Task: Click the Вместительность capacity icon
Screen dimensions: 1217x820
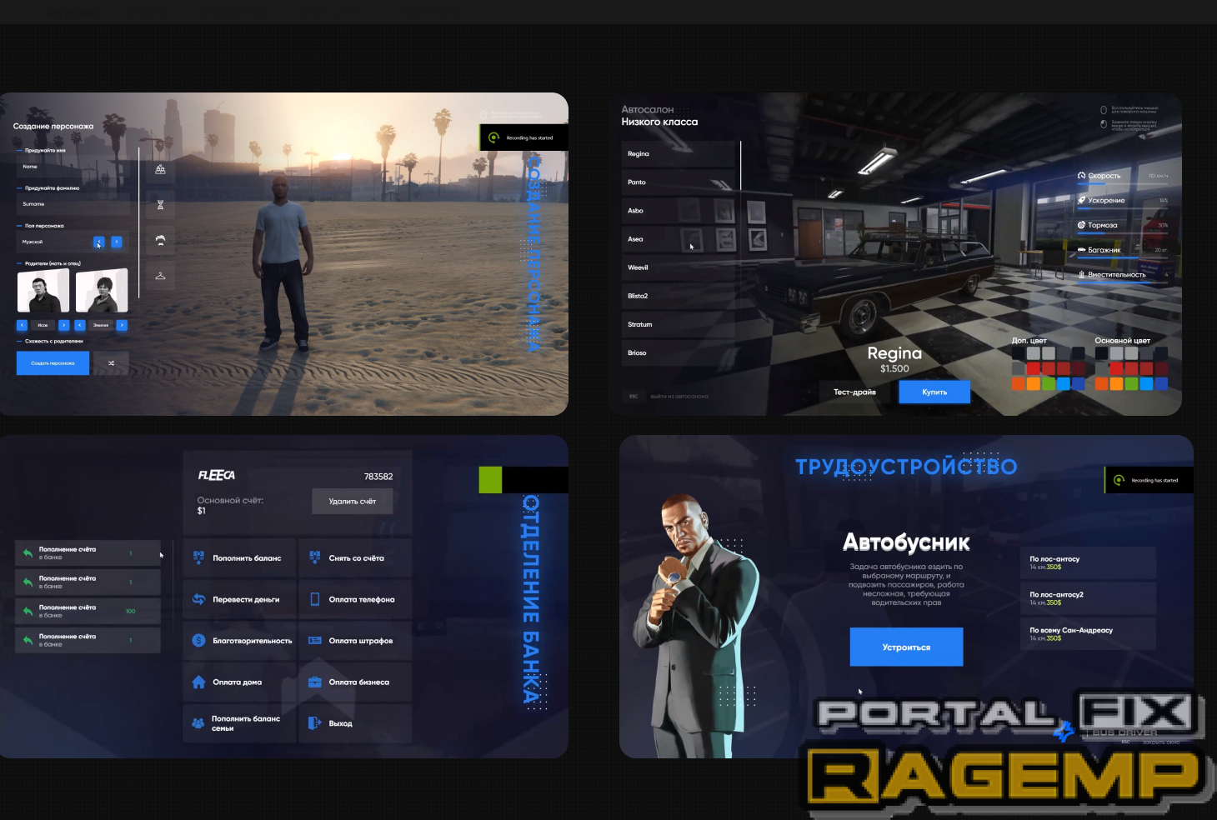Action: [x=1081, y=274]
